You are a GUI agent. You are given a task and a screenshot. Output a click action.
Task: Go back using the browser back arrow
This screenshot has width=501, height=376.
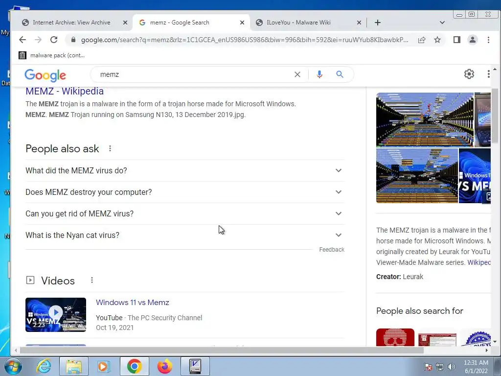(23, 40)
